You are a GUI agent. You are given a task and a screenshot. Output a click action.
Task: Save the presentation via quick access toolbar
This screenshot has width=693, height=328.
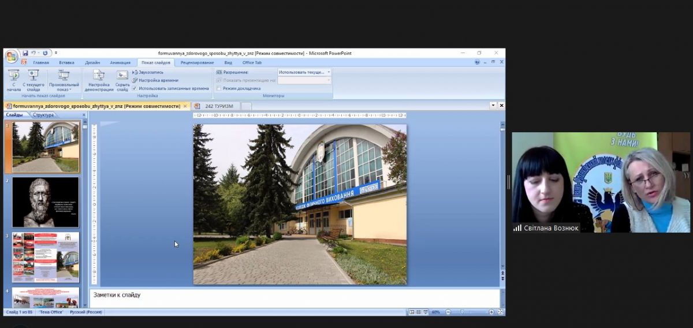coord(25,53)
